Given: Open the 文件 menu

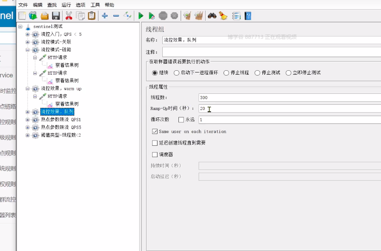Looking at the screenshot, I should coord(23,5).
